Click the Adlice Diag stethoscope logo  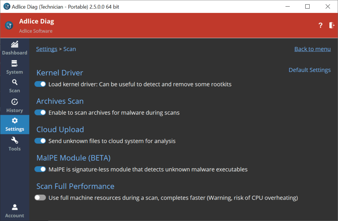click(9, 25)
